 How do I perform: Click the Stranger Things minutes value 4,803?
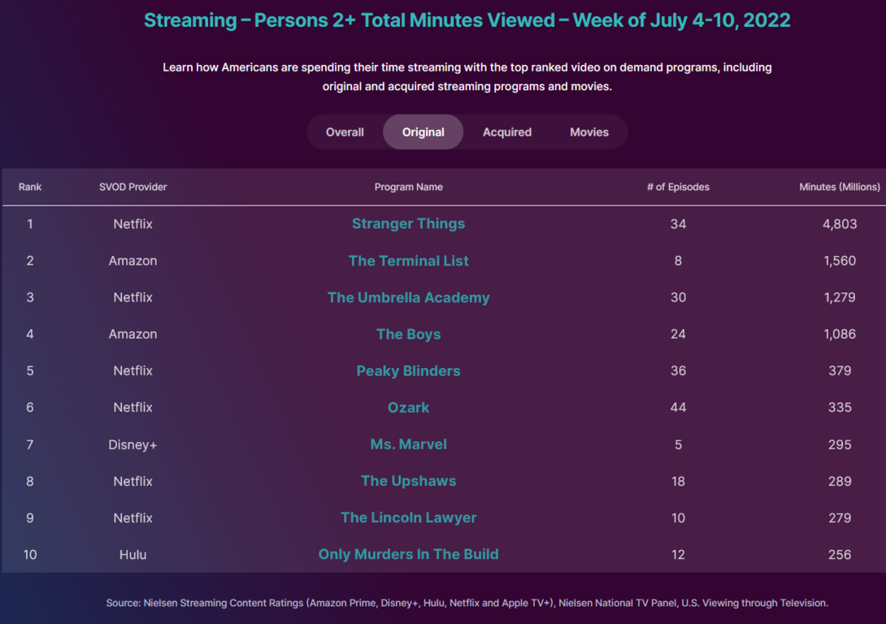click(840, 223)
